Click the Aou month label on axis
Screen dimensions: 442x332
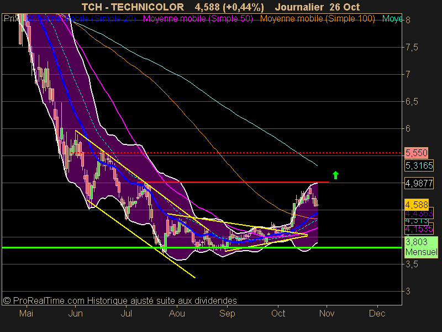click(x=177, y=313)
